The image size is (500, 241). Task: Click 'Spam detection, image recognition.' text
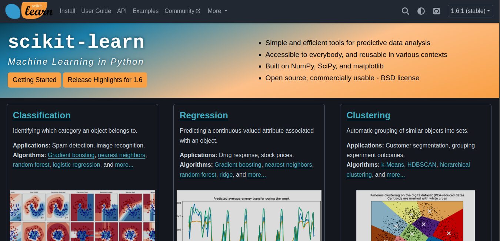(x=99, y=145)
